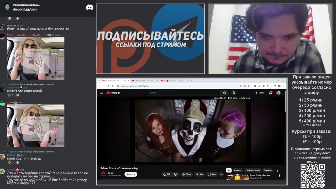Viewport: 336px width, 189px height.
Task: Click the browser address bar URL
Action: point(135,86)
